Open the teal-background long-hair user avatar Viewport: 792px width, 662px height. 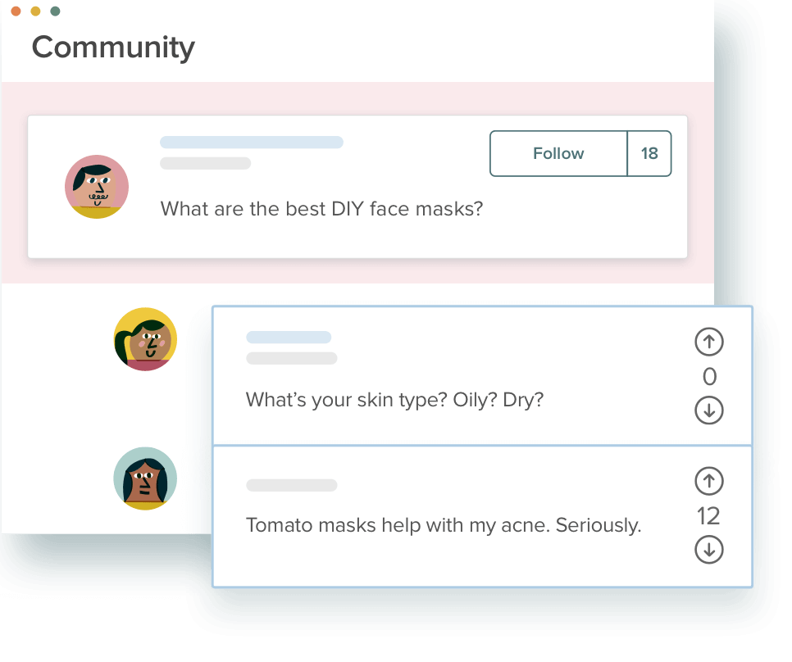coord(145,478)
